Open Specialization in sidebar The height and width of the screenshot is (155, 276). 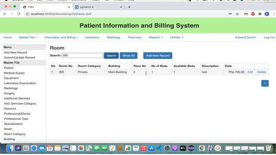pos(13,124)
